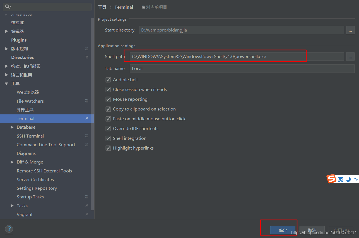
Task: Open Server Certificates settings
Action: tap(35, 179)
